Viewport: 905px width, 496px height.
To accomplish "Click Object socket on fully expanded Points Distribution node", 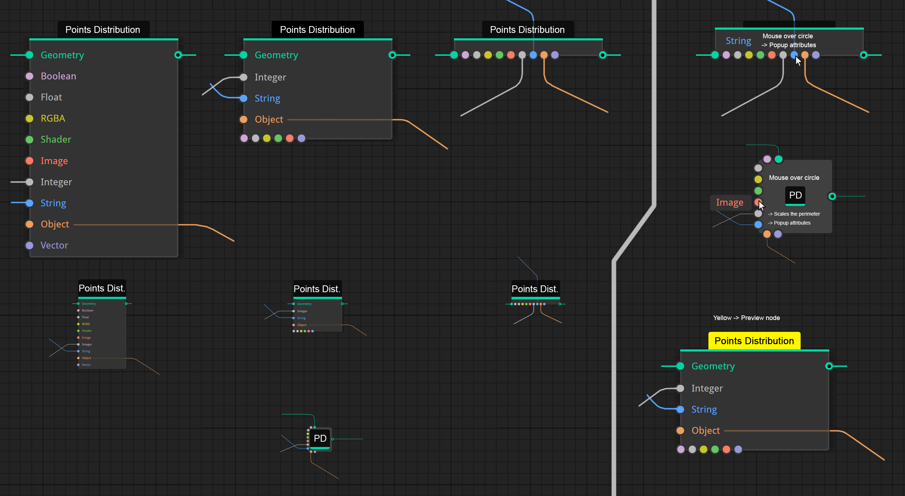I will coord(30,224).
